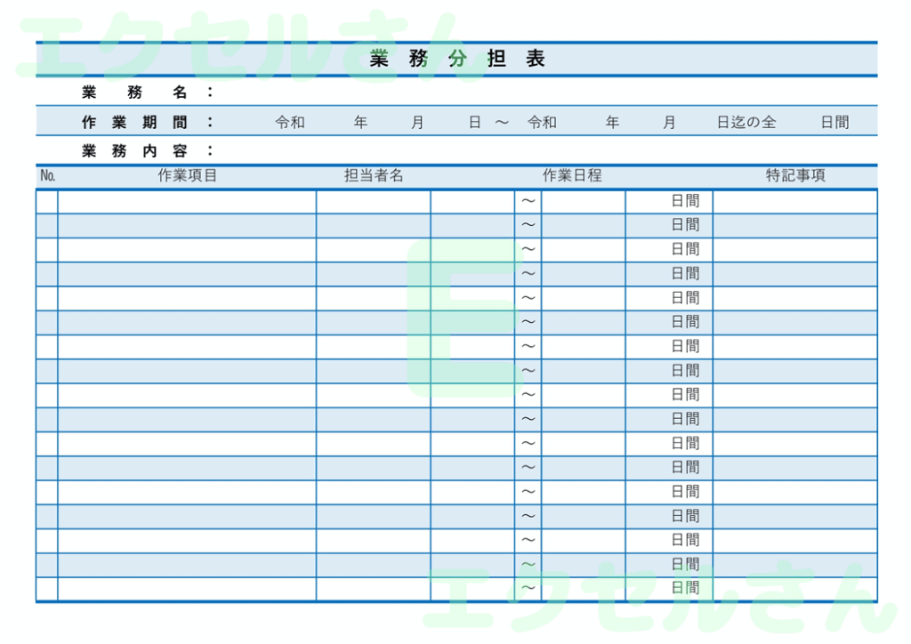Click the tilde separator in the second row
Viewport: 911px width, 644px height.
[x=528, y=224]
